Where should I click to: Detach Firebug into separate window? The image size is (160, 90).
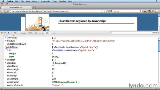click(156, 33)
